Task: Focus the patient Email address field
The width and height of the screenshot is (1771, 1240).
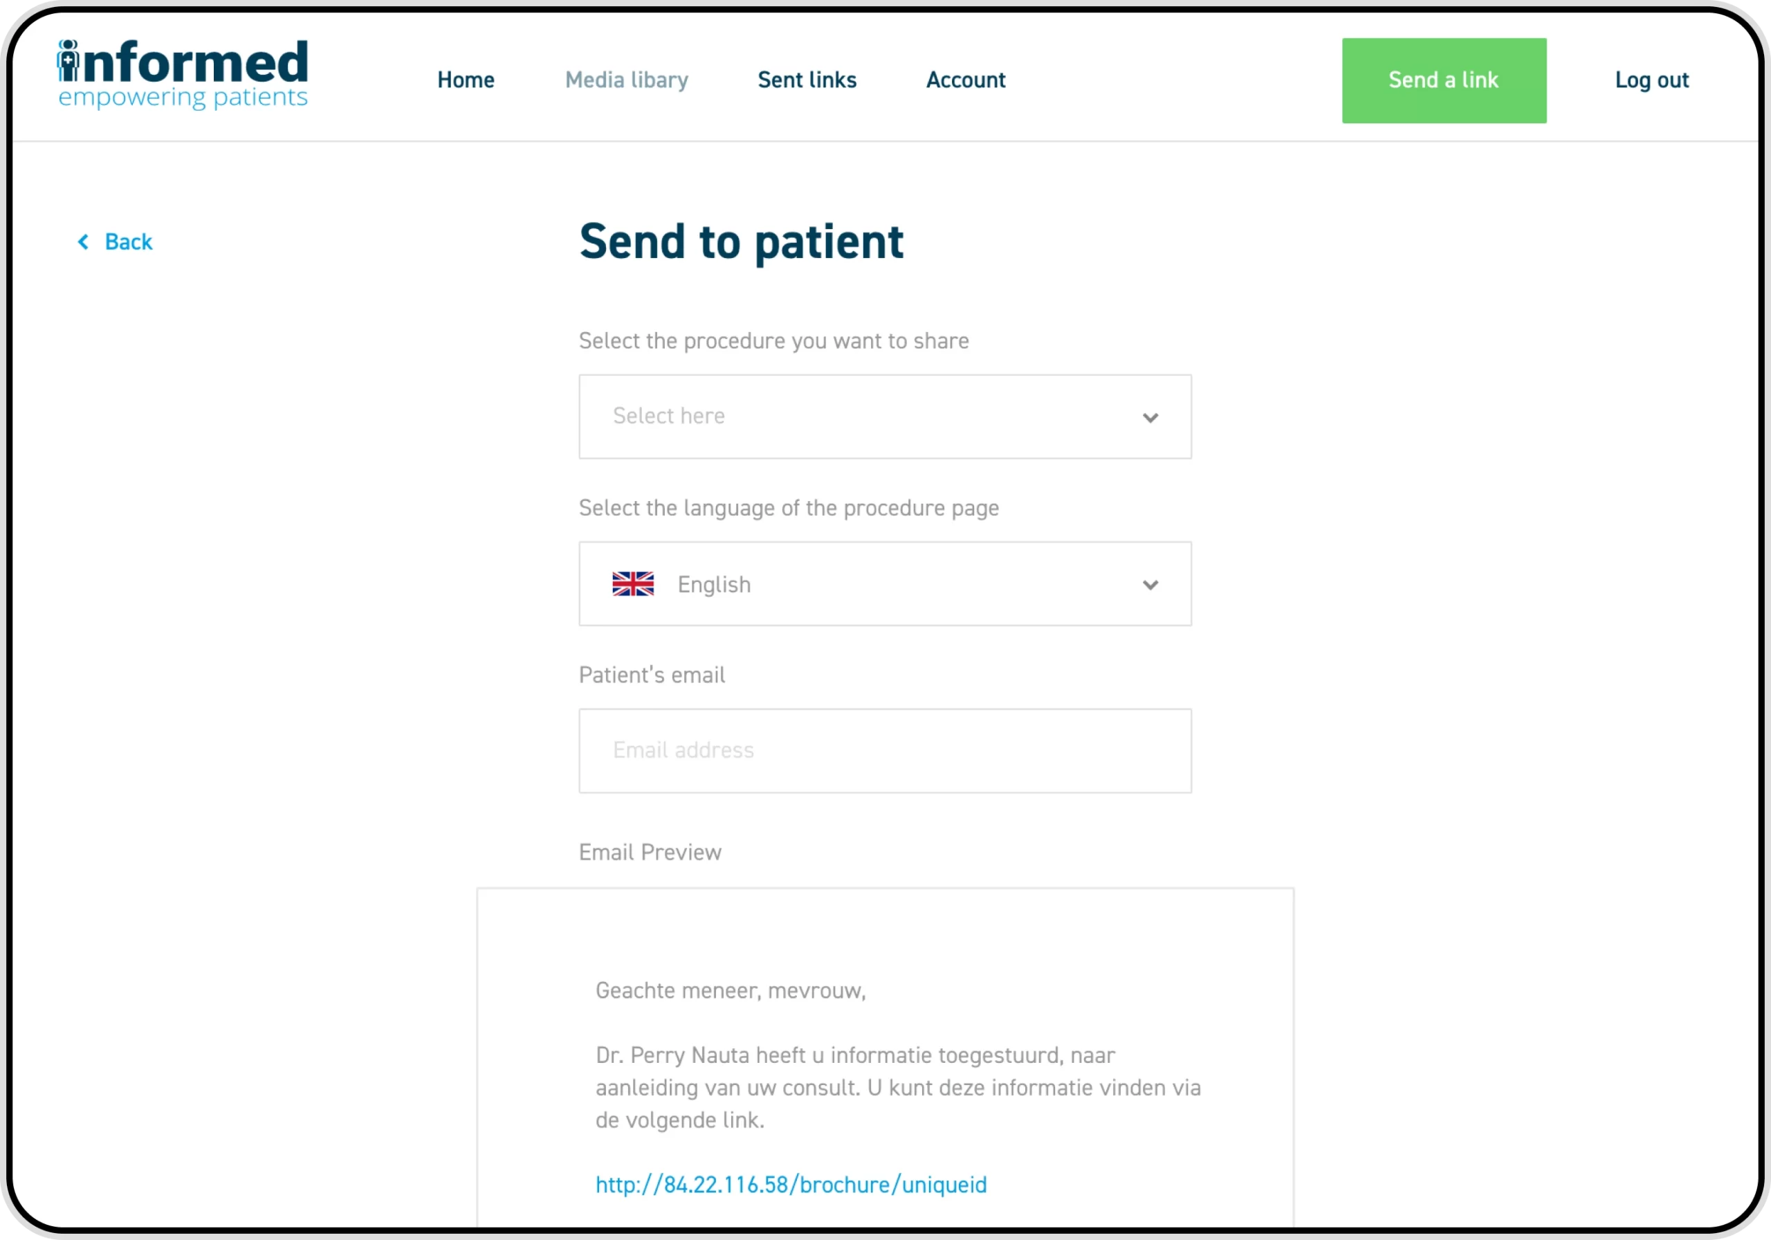Action: [884, 751]
